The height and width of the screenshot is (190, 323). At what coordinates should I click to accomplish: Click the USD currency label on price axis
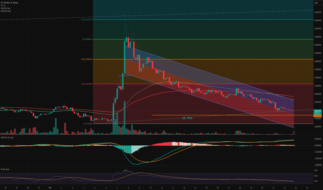point(316,3)
